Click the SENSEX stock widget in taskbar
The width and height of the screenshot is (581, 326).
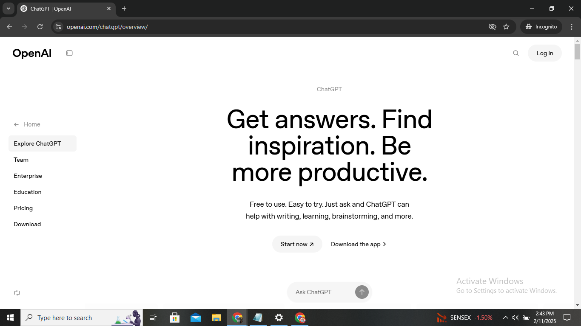[x=465, y=318]
